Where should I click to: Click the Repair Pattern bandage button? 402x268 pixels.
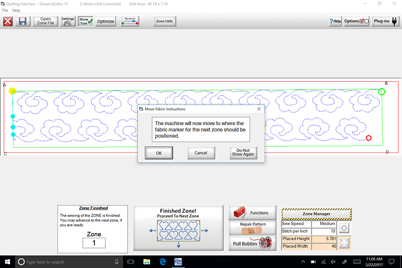point(252,228)
